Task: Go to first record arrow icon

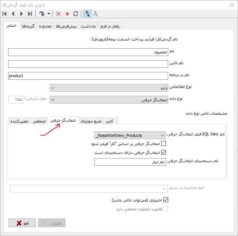Action: [x=5, y=14]
